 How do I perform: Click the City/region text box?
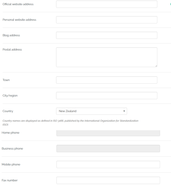[x=107, y=96]
